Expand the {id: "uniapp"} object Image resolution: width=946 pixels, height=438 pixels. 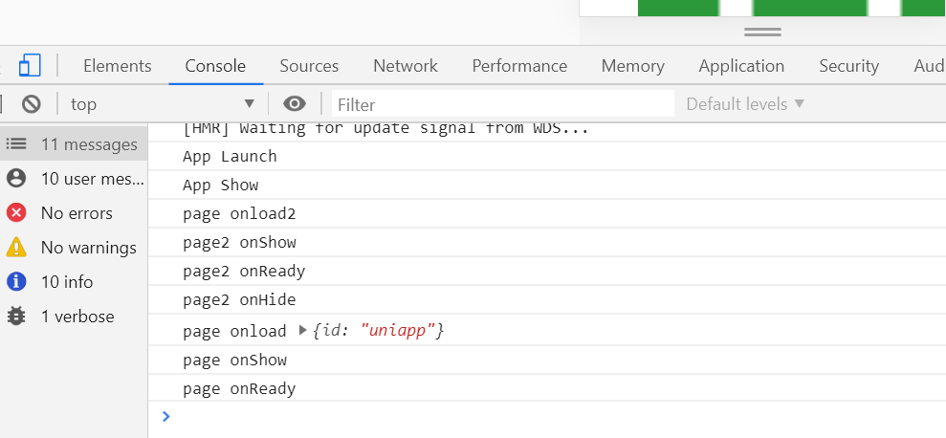click(x=304, y=331)
